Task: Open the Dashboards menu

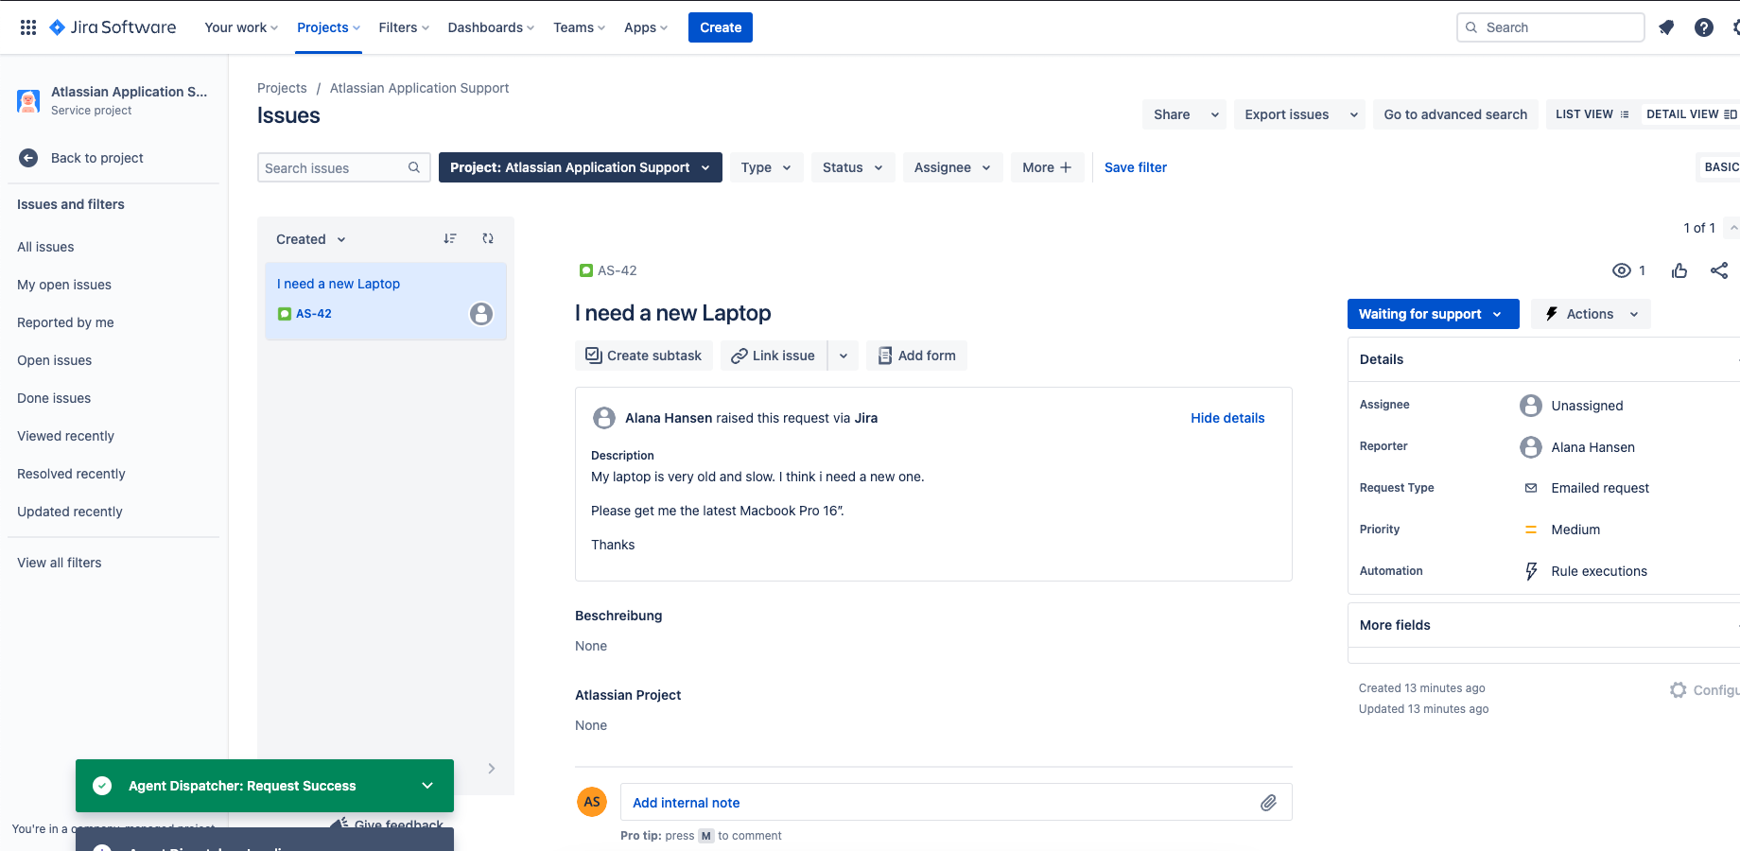Action: [x=491, y=27]
